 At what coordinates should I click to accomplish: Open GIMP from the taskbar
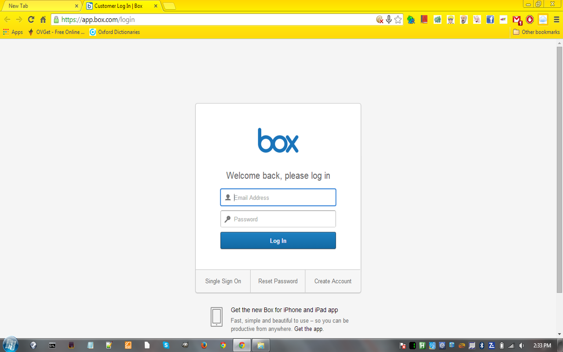[185, 345]
